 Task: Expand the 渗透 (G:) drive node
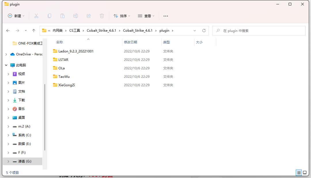pyautogui.click(x=8, y=161)
